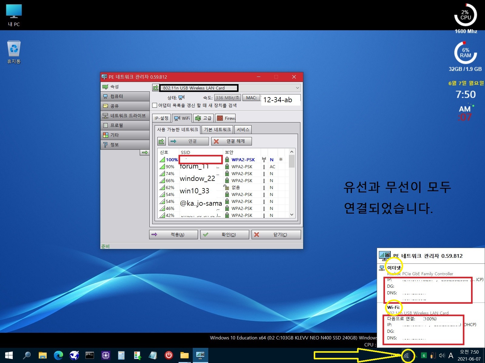The width and height of the screenshot is (485, 363).
Task: Select the connected 100% WPA2-PSK network row
Action: point(223,159)
